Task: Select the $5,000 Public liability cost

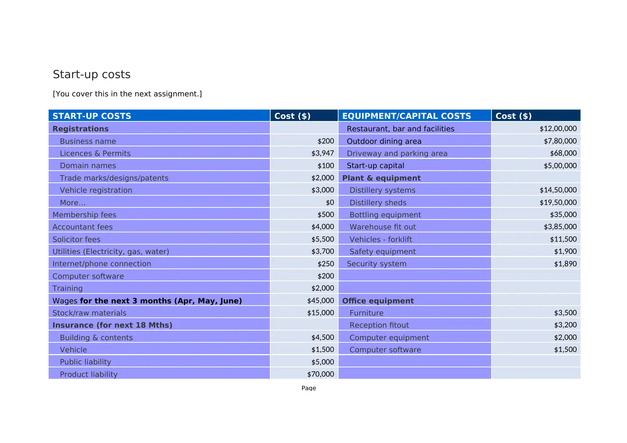Action: pos(322,362)
